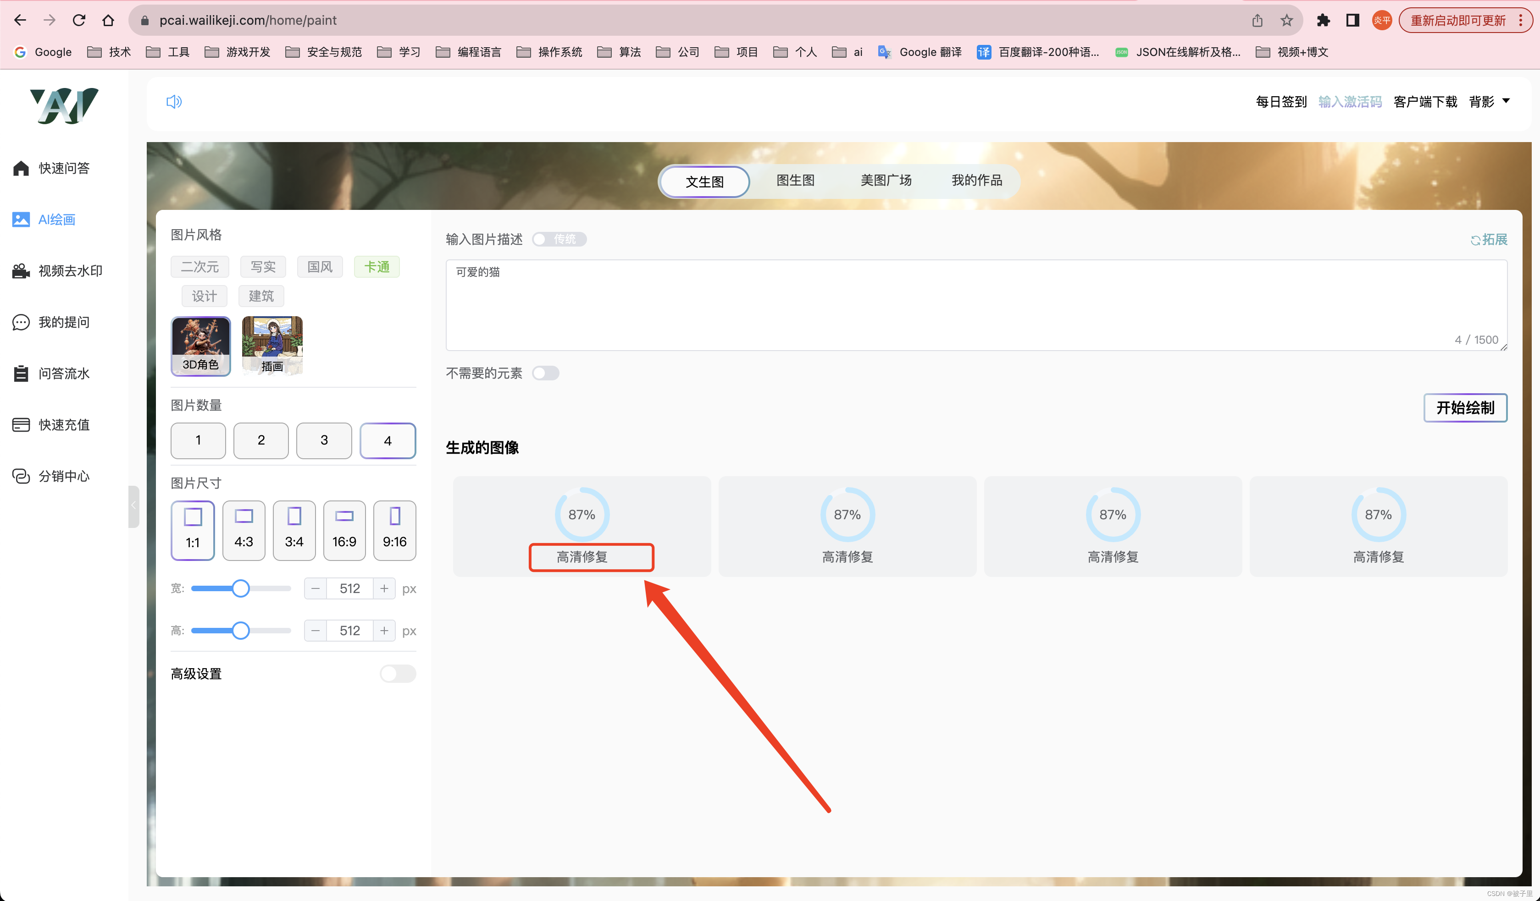Enable the 高级设置 switch

tap(398, 673)
